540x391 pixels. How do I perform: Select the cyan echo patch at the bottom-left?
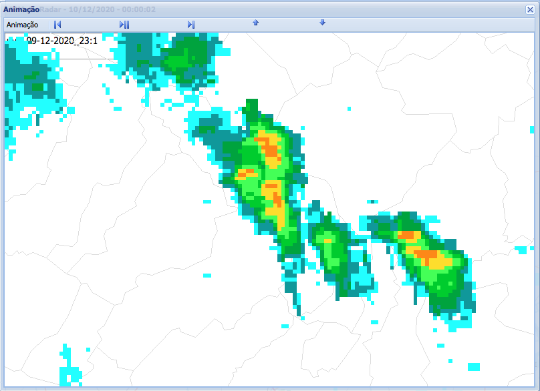[69, 367]
